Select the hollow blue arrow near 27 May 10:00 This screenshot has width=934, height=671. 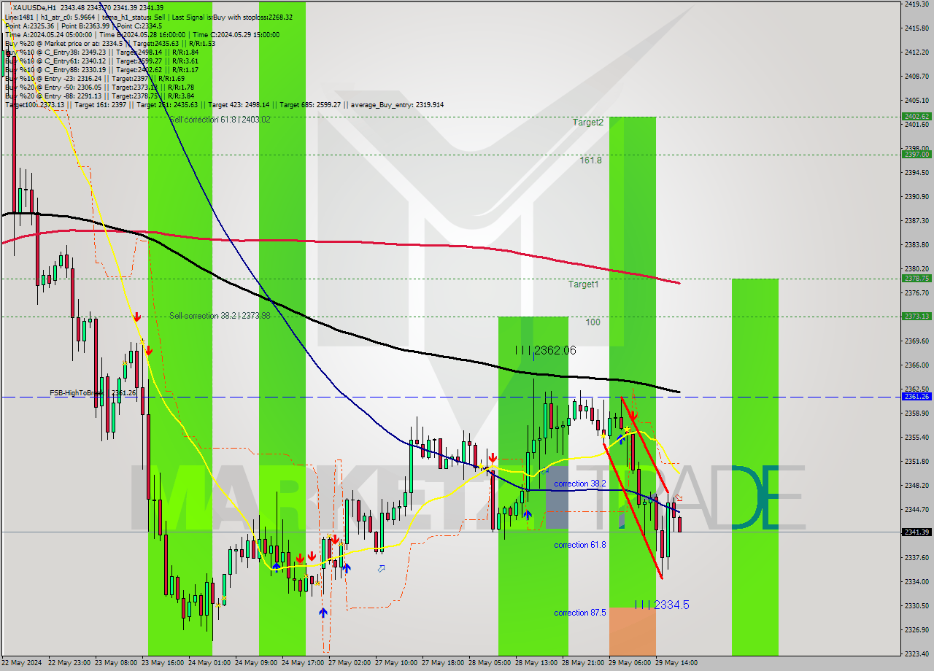coord(381,568)
